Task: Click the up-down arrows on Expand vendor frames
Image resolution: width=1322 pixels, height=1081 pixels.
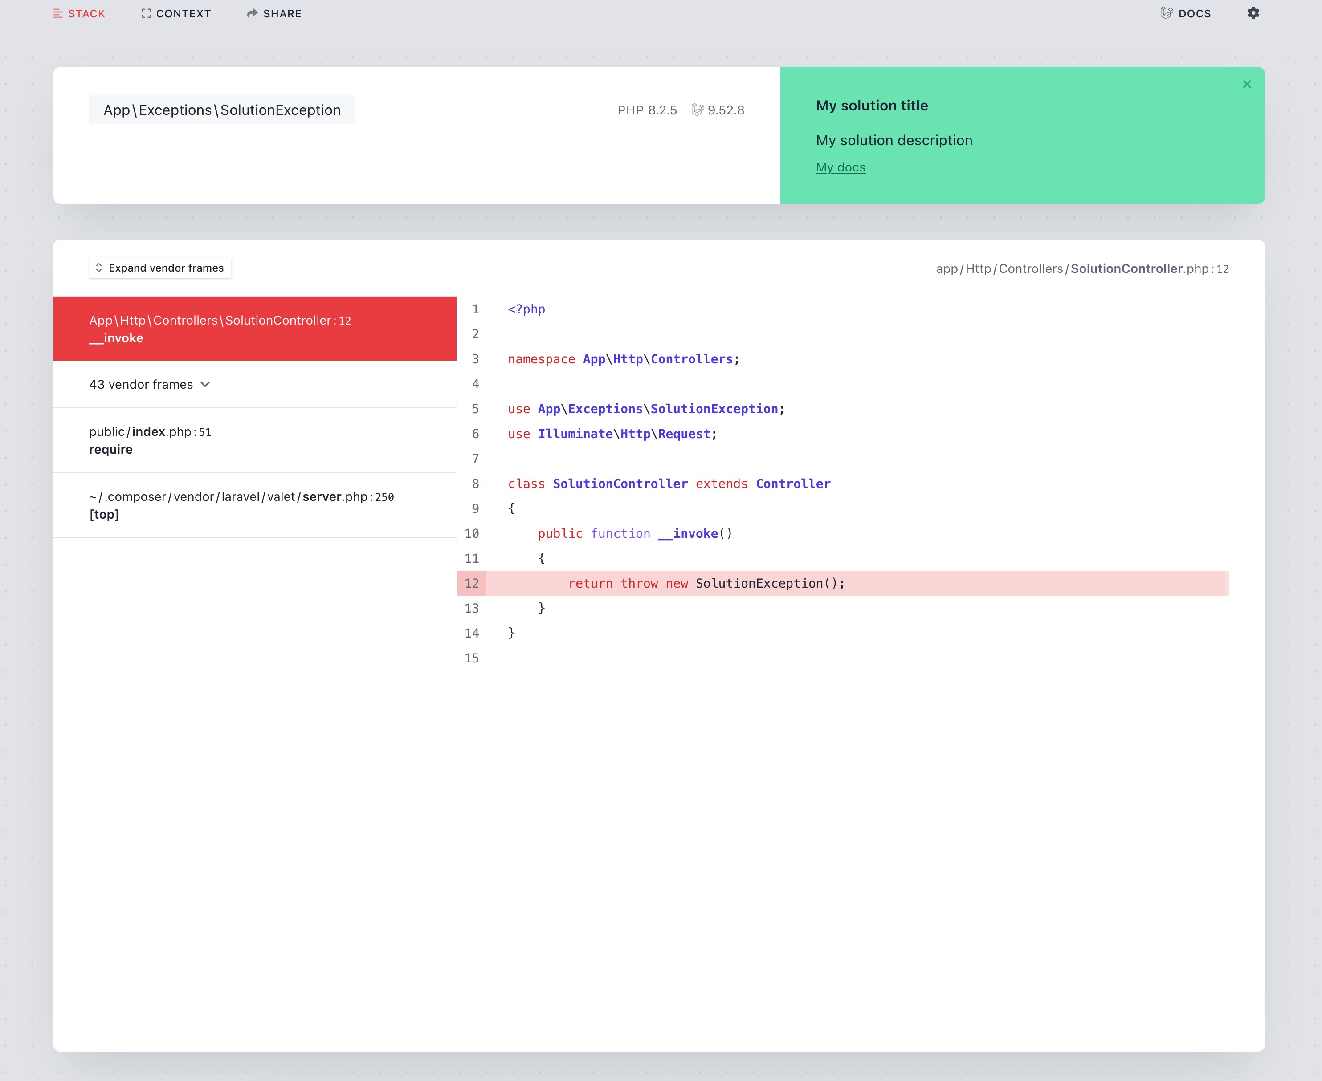Action: [x=99, y=268]
